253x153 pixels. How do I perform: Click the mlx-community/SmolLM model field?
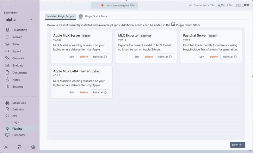click(115, 5)
